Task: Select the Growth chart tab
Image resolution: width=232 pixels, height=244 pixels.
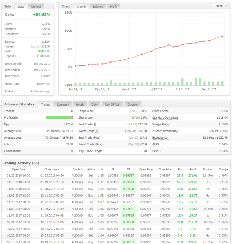Action: tap(81, 7)
